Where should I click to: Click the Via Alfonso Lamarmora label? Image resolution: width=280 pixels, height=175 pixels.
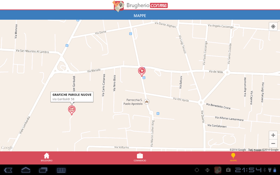click(229, 119)
